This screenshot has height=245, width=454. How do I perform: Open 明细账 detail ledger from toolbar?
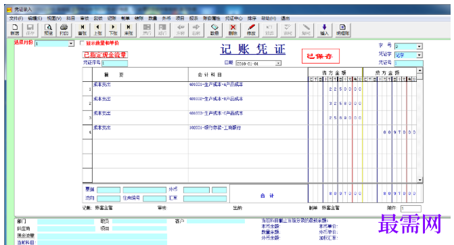[342, 30]
